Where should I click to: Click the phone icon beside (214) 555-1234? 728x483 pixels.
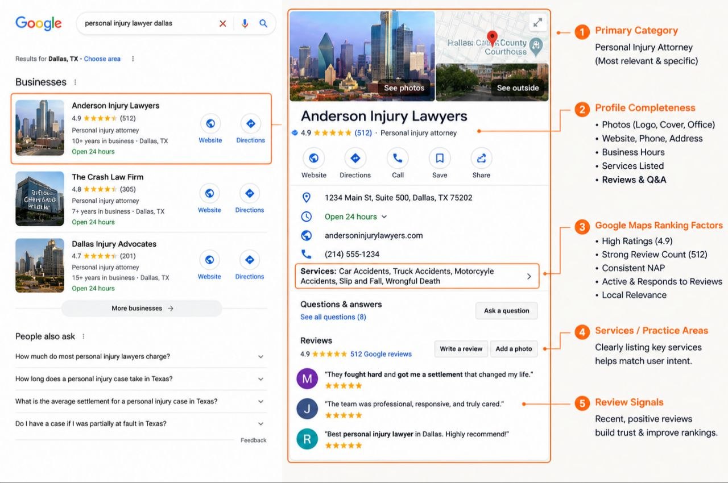pyautogui.click(x=307, y=254)
